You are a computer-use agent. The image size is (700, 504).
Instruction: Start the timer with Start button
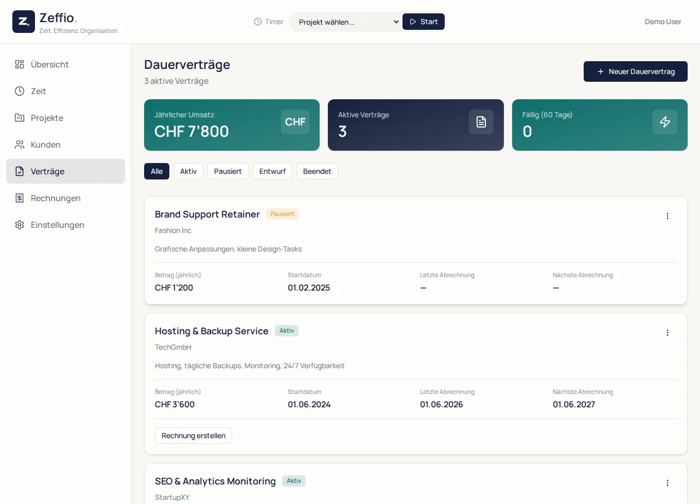pyautogui.click(x=424, y=22)
